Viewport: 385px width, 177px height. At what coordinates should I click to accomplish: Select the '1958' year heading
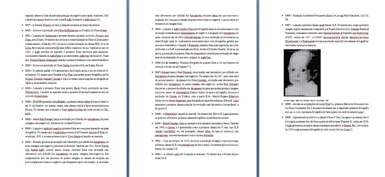(288, 104)
